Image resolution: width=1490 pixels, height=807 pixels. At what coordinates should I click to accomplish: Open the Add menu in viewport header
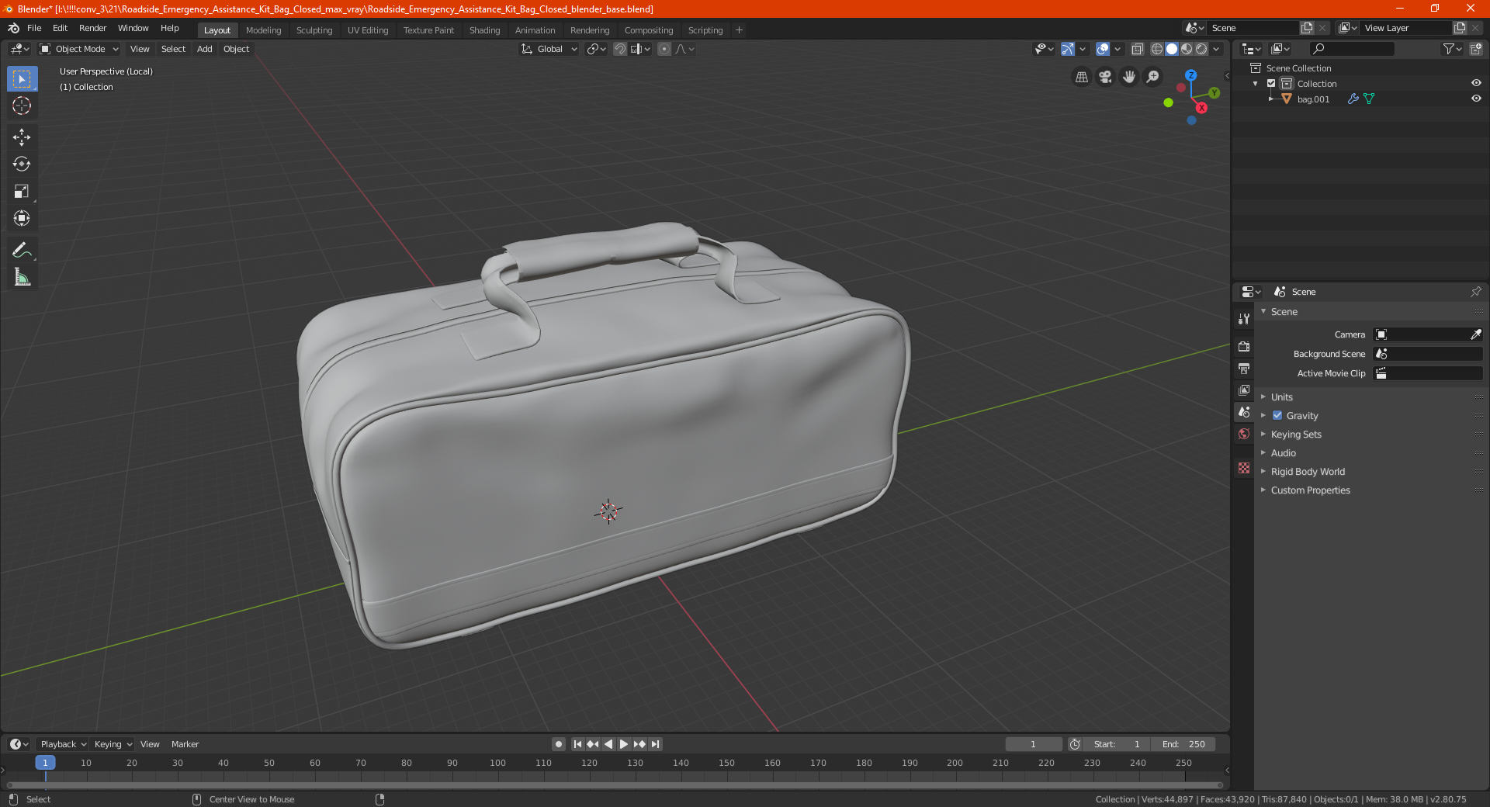tap(204, 49)
